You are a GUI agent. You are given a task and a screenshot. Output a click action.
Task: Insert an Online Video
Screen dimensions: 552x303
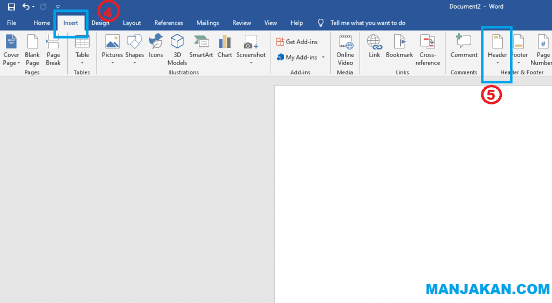point(345,50)
